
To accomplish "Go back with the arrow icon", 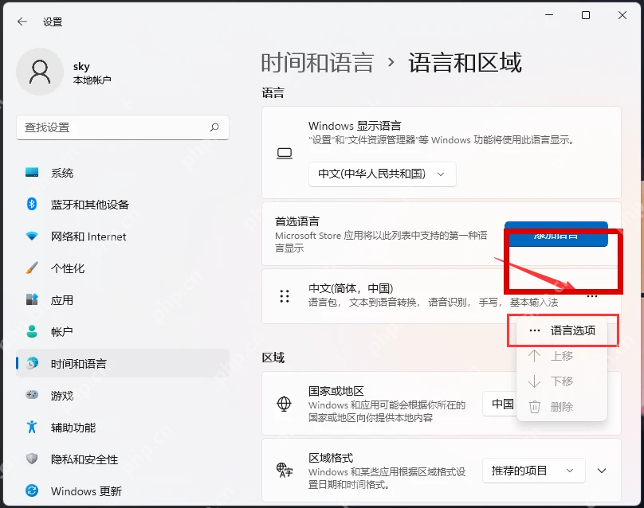I will [22, 21].
